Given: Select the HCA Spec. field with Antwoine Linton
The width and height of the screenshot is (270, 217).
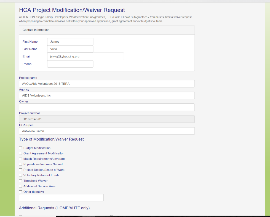Looking at the screenshot, I should (107, 131).
